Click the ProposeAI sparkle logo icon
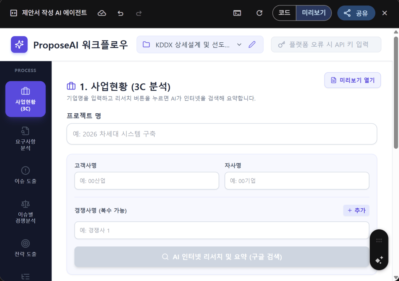Screen dimensions: 399x281 [19, 44]
